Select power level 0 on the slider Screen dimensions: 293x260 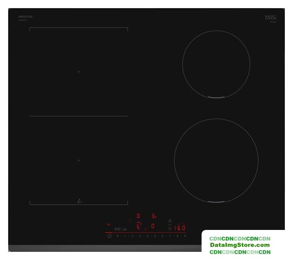[117, 236]
